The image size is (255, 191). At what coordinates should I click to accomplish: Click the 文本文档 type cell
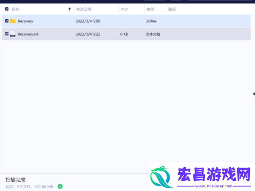click(x=153, y=34)
